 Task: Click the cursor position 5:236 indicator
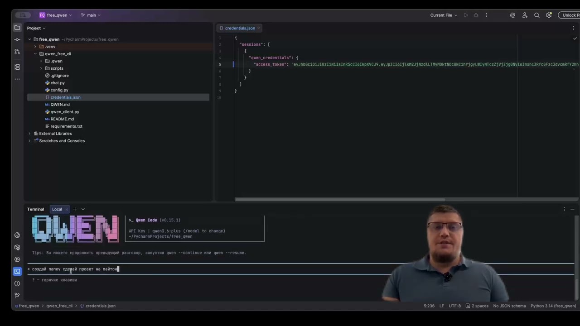429,306
